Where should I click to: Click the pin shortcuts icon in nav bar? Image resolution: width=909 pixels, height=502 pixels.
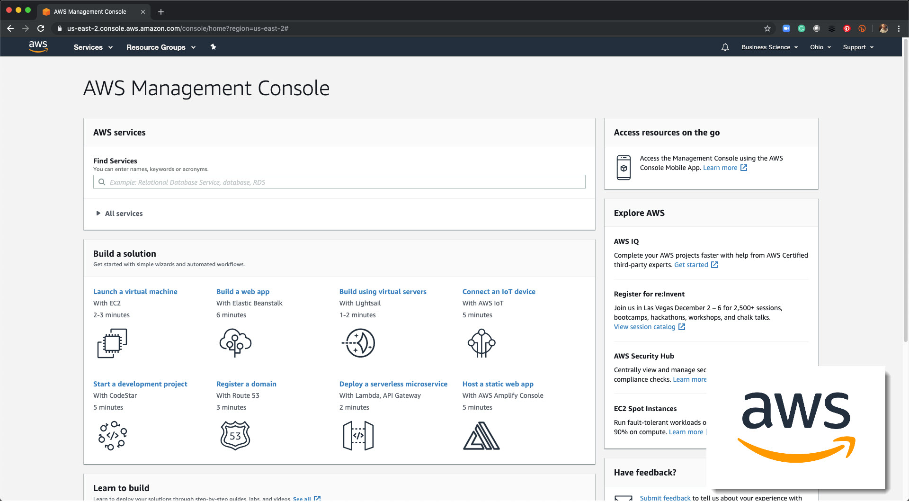click(x=213, y=46)
